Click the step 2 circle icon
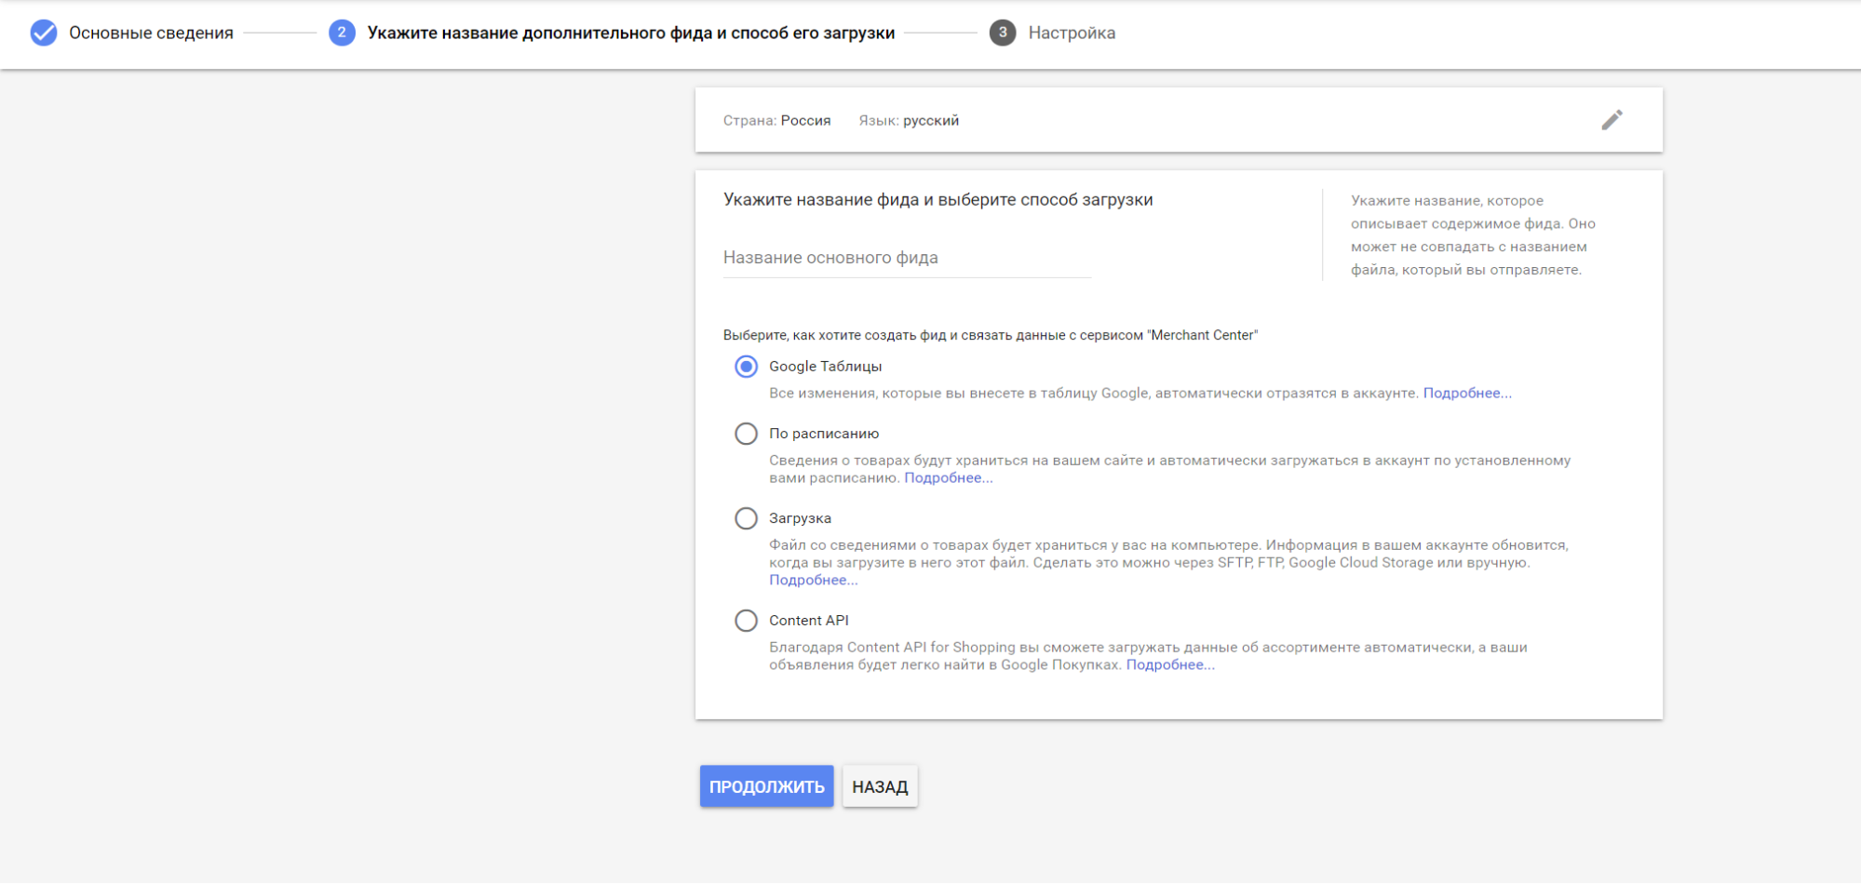 [x=342, y=33]
